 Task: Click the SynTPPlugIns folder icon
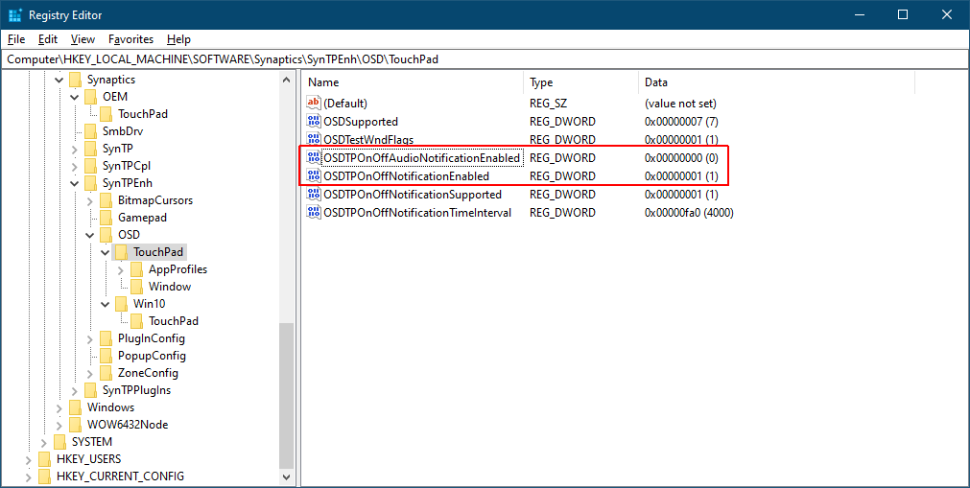pos(91,390)
